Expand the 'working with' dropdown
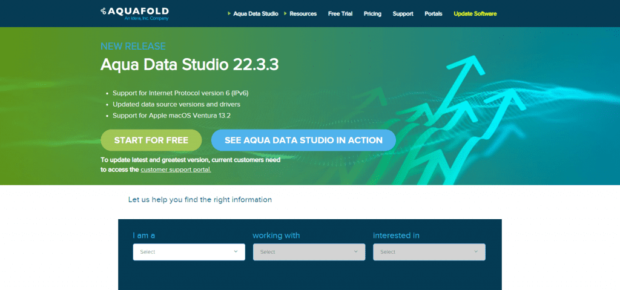 pyautogui.click(x=309, y=252)
